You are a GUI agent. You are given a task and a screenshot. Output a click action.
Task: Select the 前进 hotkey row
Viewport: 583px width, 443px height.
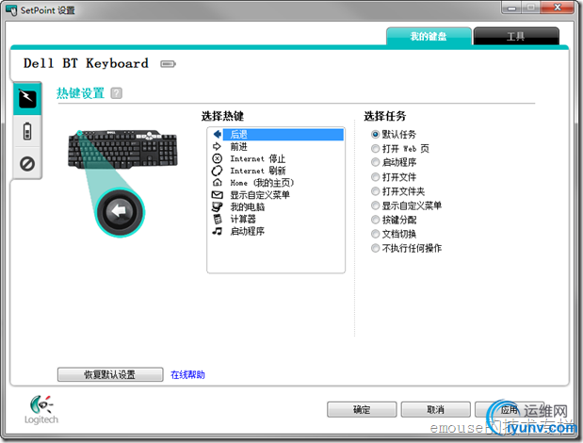tap(276, 146)
